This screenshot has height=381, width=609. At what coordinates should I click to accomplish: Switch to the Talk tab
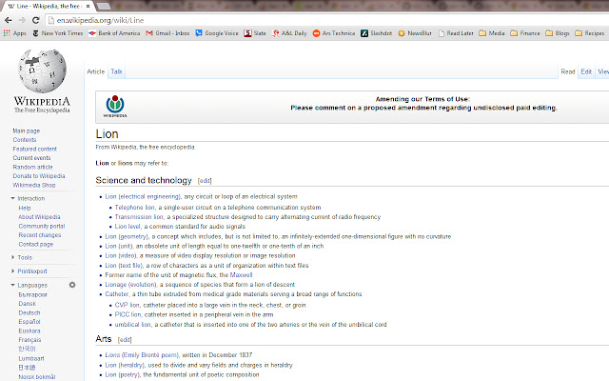point(116,71)
